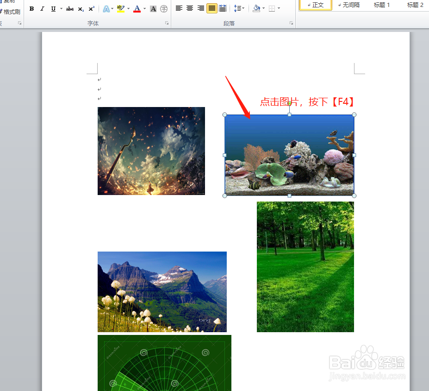
Task: Center align text
Action: pyautogui.click(x=190, y=8)
